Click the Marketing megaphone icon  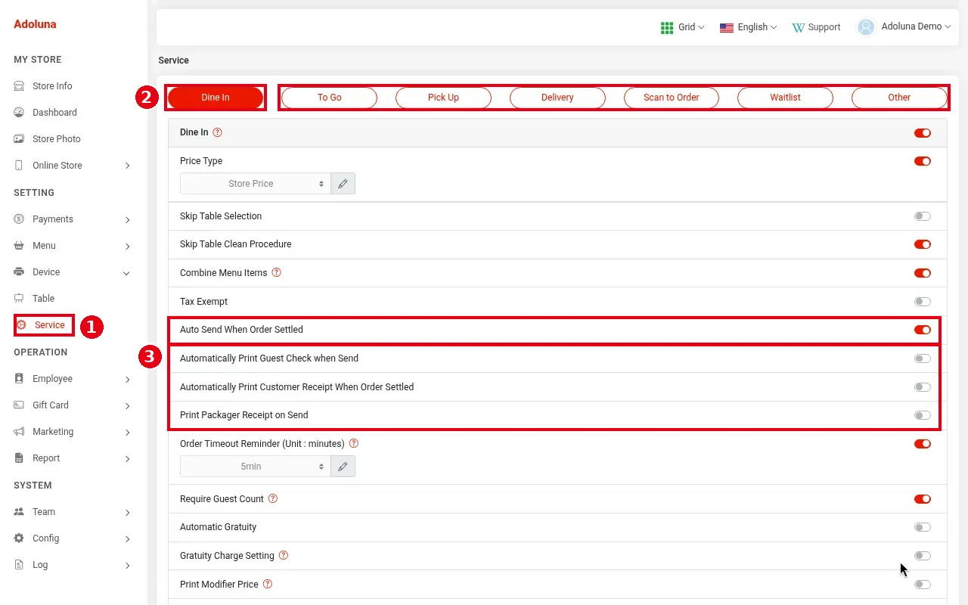tap(19, 432)
